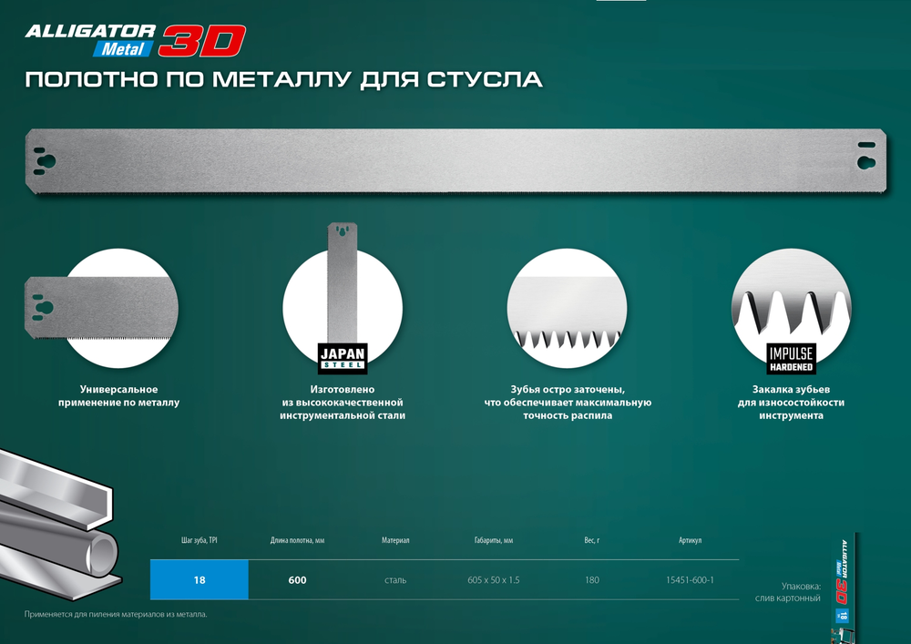Select the weight value 180
911x644 pixels.
coord(592,580)
